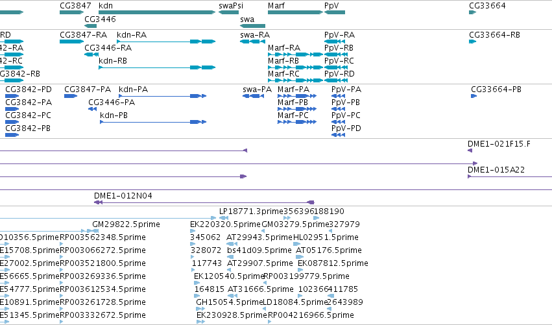Click the swaPsi gene arrow
This screenshot has height=325, width=552.
[229, 12]
